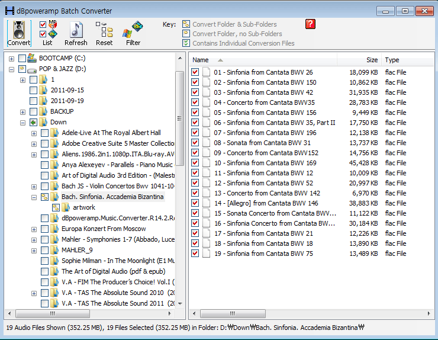Toggle the Bach. Sinfonia. Accademia Bizantina folder checkbox

click(x=45, y=197)
